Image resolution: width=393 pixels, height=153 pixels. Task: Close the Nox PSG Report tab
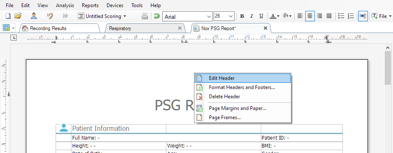265,28
